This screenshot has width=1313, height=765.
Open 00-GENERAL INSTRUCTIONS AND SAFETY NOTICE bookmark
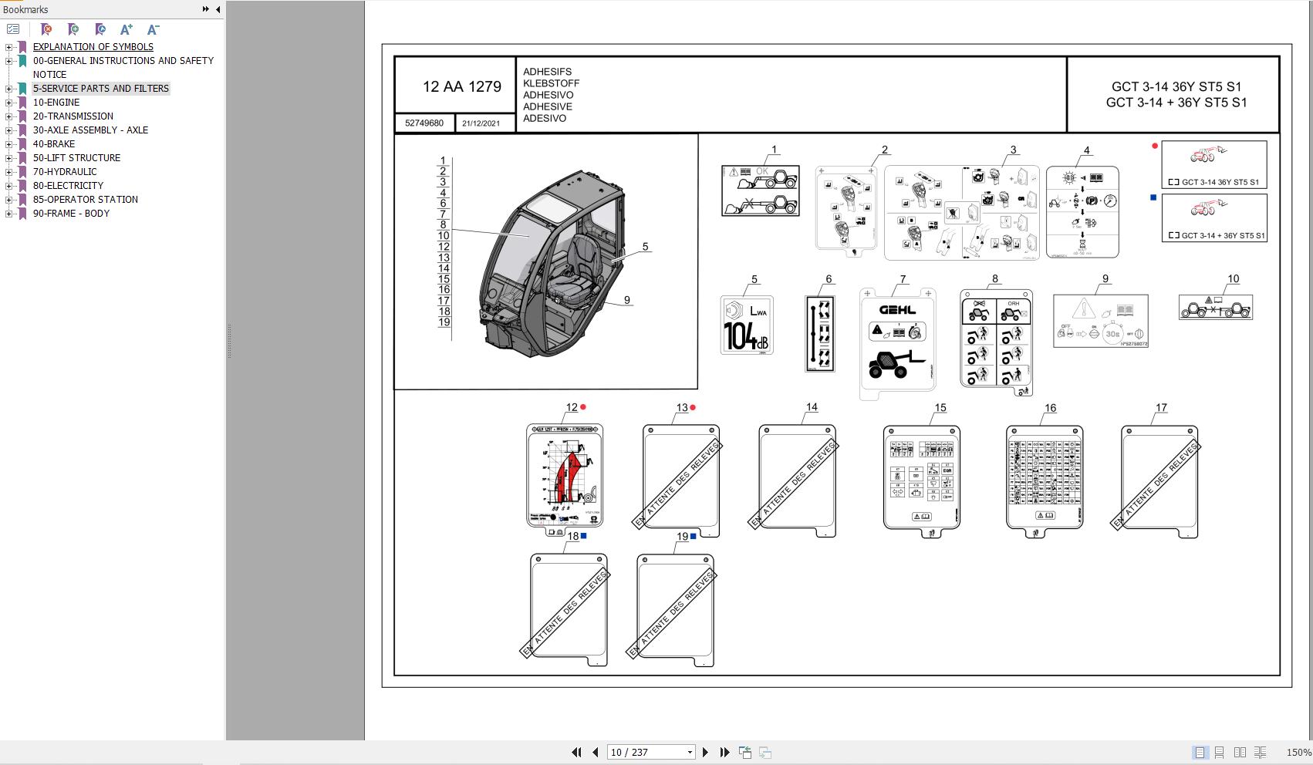click(123, 67)
